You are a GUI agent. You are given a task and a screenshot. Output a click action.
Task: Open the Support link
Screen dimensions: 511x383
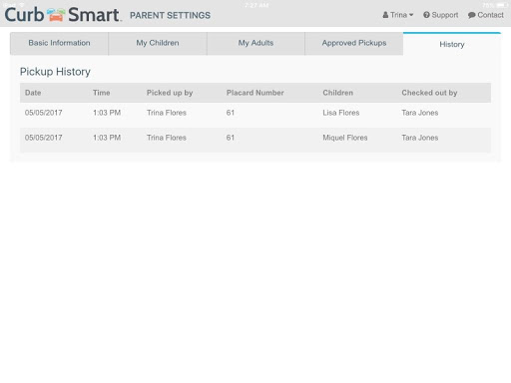[441, 15]
